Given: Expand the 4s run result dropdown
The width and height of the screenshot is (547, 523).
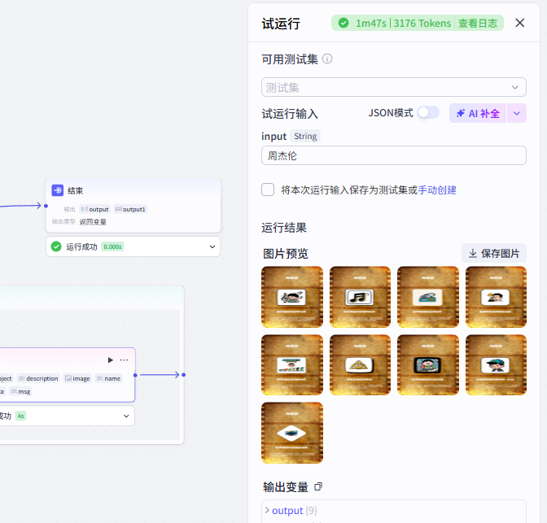Looking at the screenshot, I should pyautogui.click(x=126, y=416).
